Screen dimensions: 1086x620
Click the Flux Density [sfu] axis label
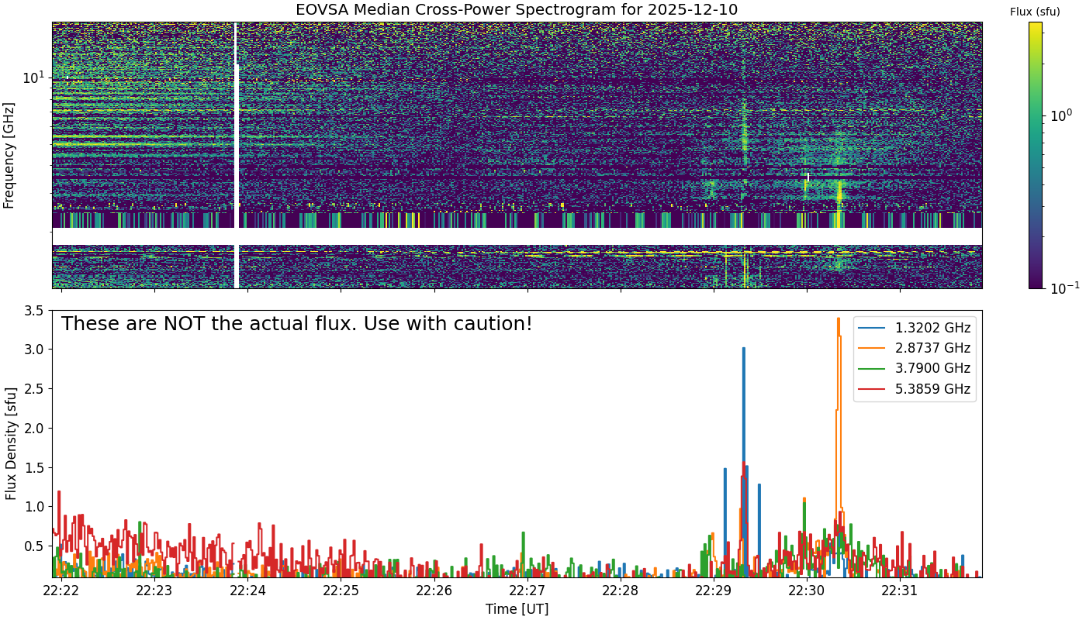(x=11, y=443)
